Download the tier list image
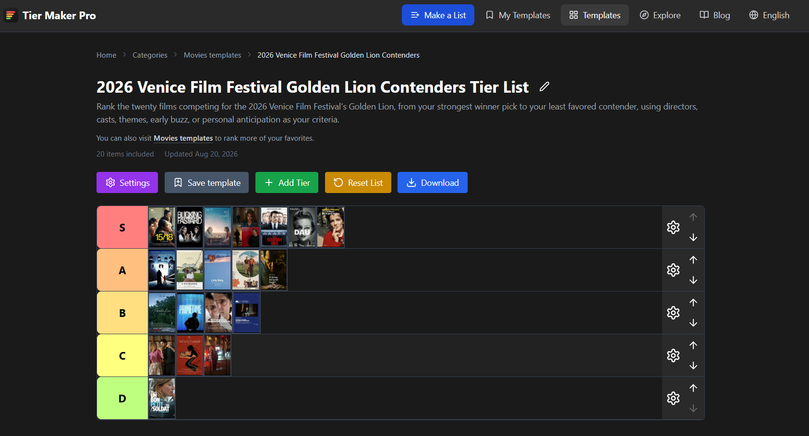Image resolution: width=809 pixels, height=436 pixels. [x=433, y=182]
